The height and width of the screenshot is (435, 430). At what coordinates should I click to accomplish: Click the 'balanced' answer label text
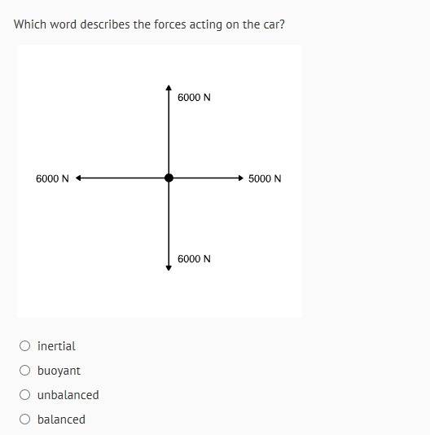pos(61,420)
